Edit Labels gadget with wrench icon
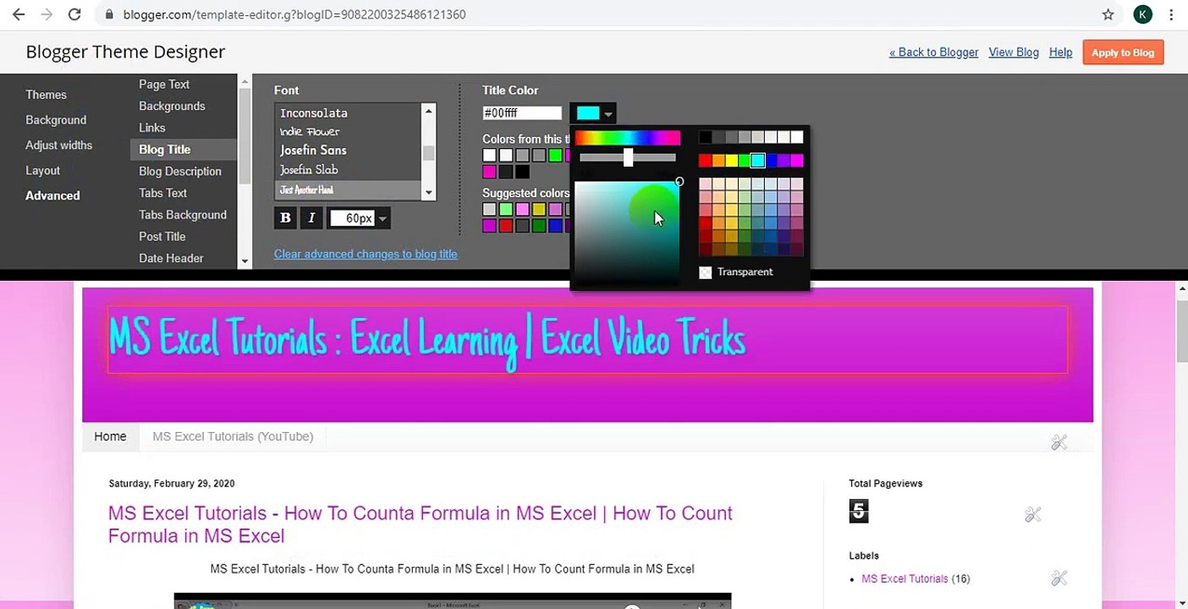 pyautogui.click(x=1059, y=579)
